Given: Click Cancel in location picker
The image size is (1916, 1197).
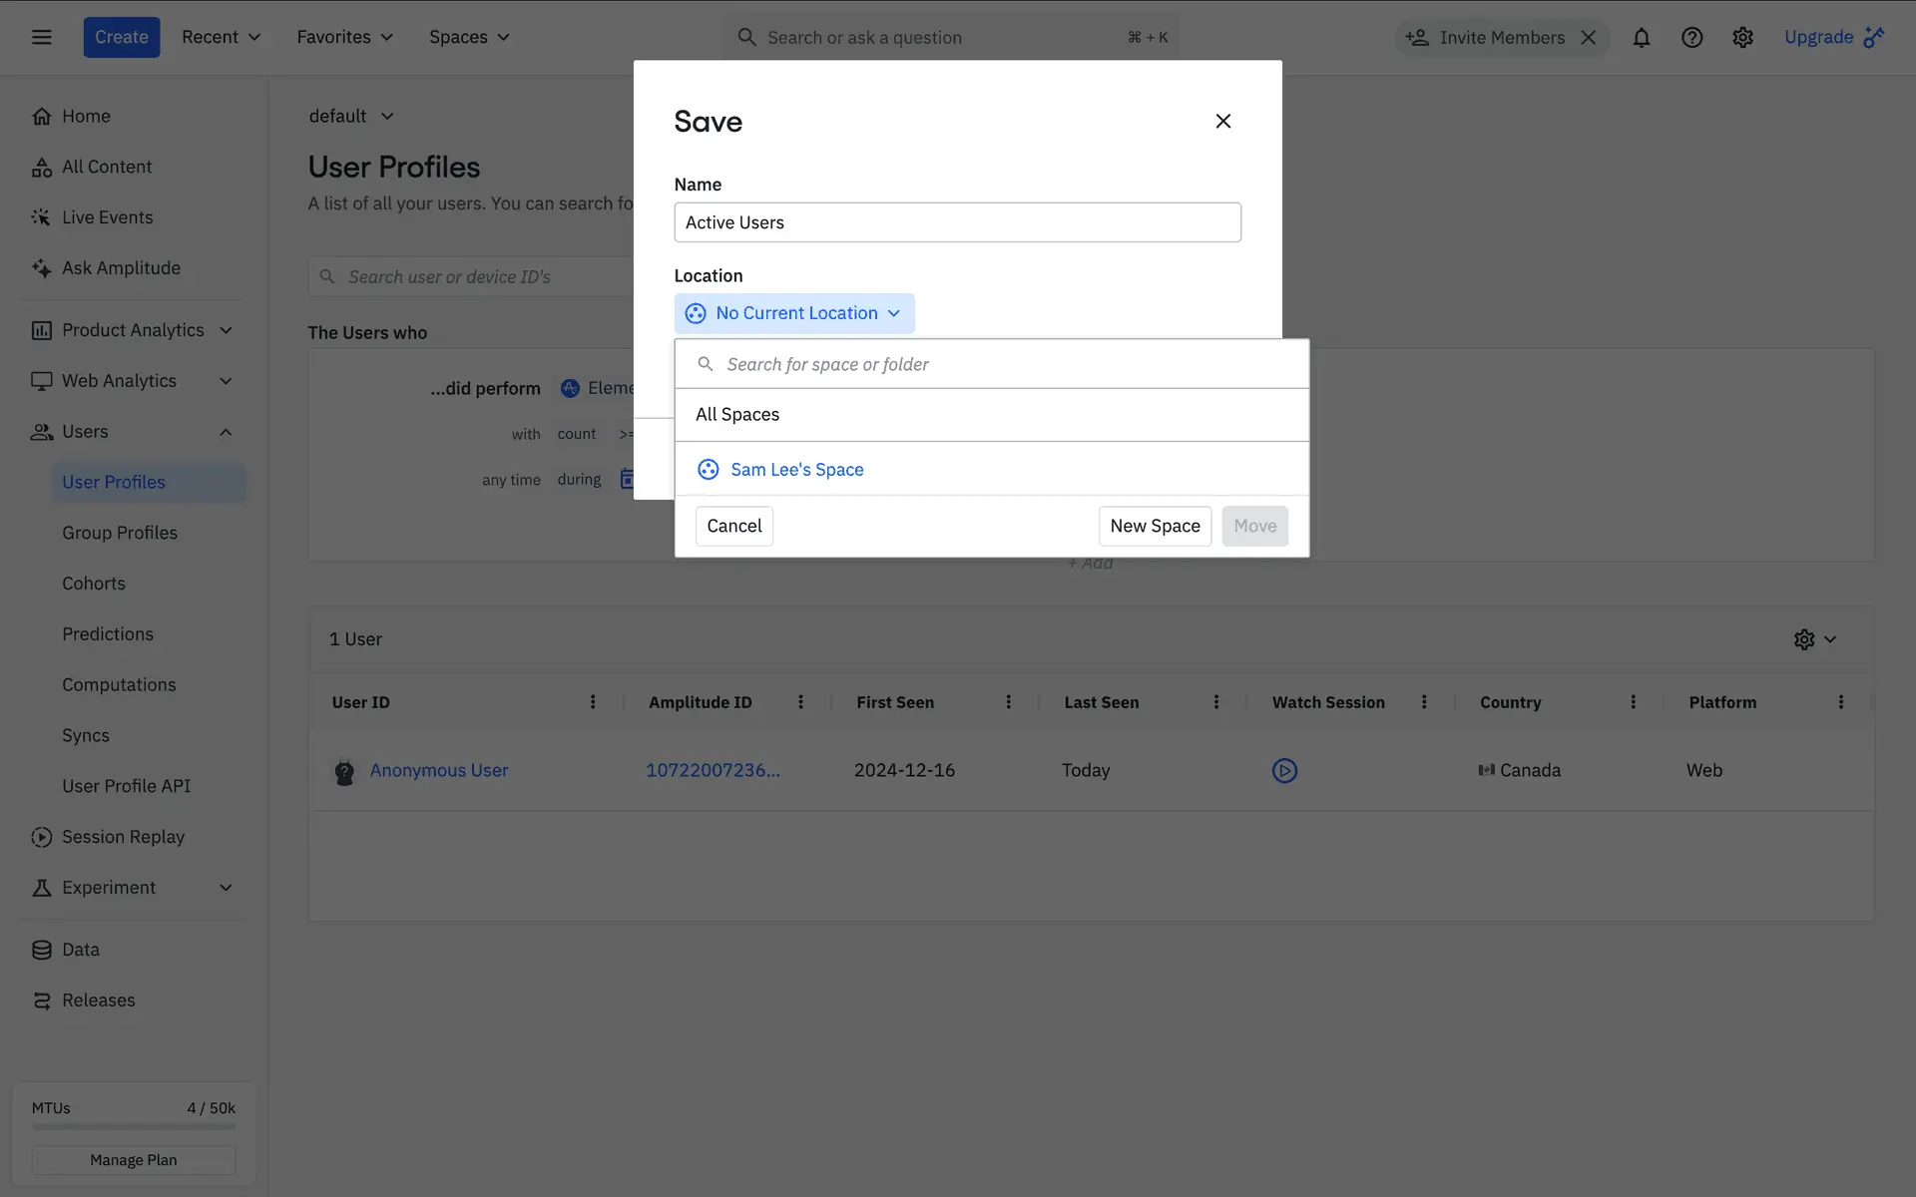Looking at the screenshot, I should pyautogui.click(x=733, y=526).
